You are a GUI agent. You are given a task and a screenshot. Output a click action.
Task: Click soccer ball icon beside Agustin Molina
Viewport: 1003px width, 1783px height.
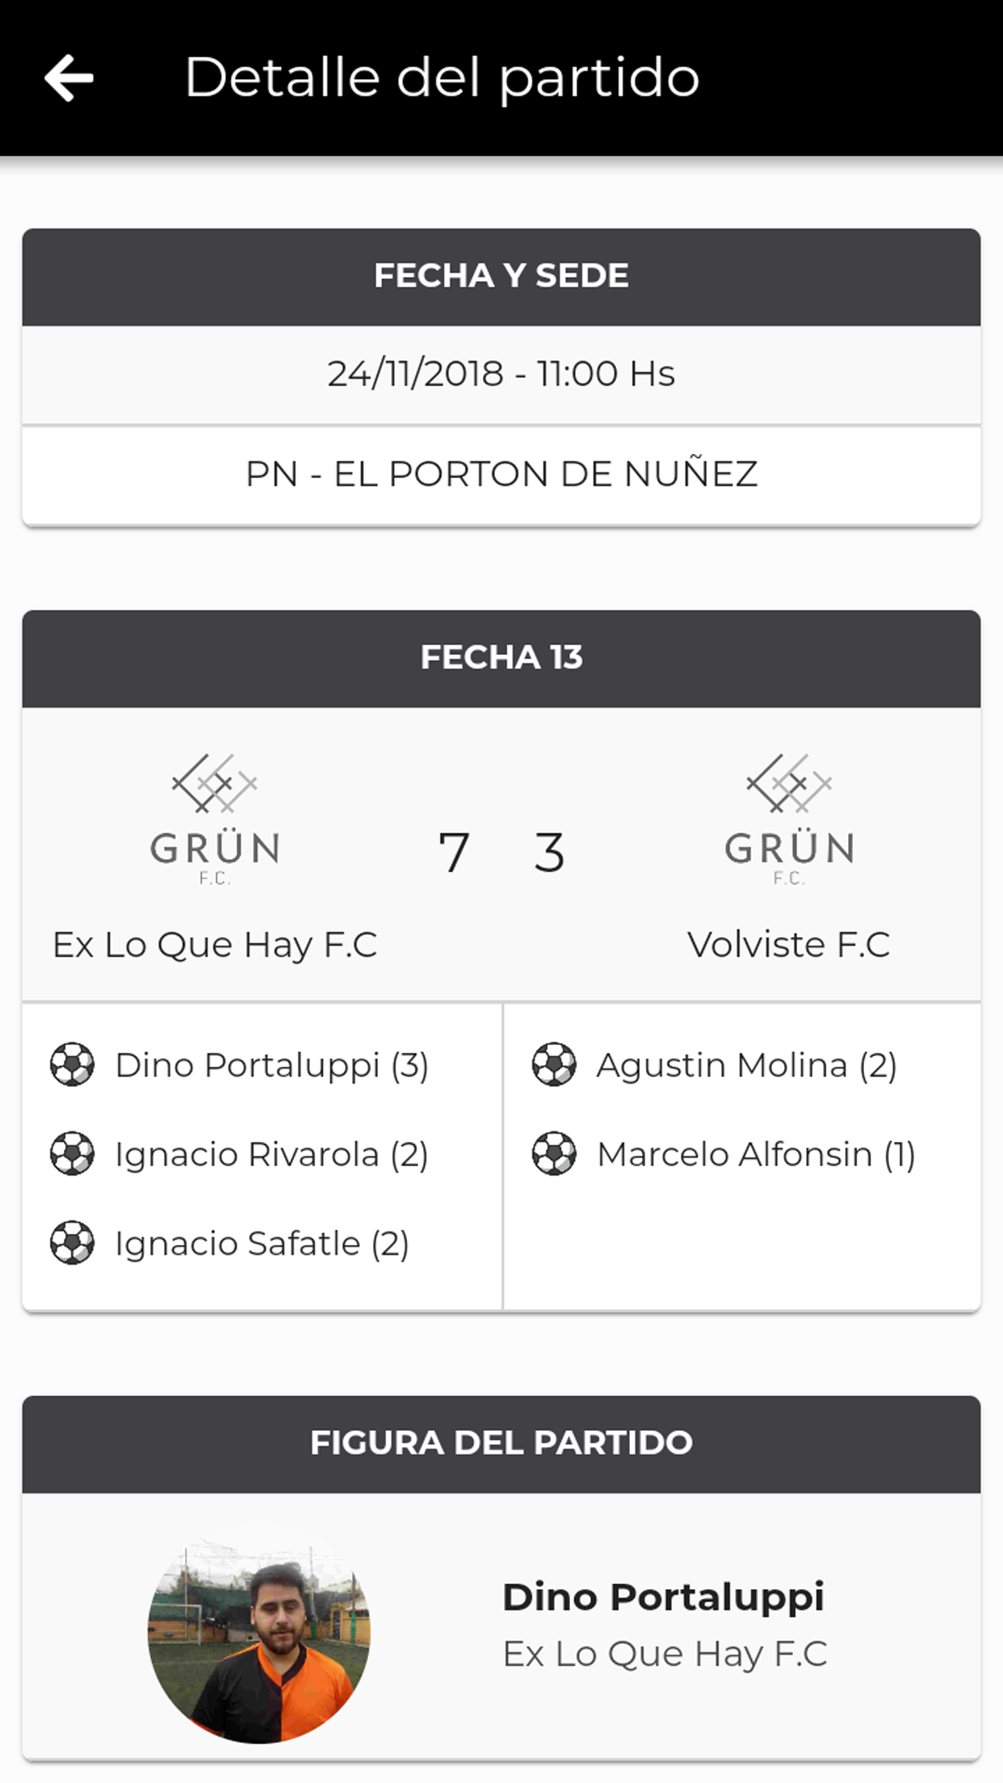click(554, 1065)
